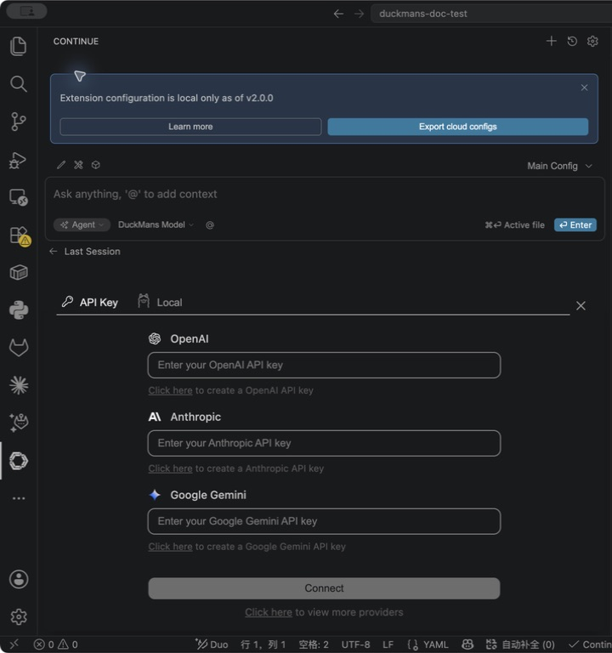Click the autocomplete (0) status item
Viewport: 612px width, 653px height.
click(520, 644)
